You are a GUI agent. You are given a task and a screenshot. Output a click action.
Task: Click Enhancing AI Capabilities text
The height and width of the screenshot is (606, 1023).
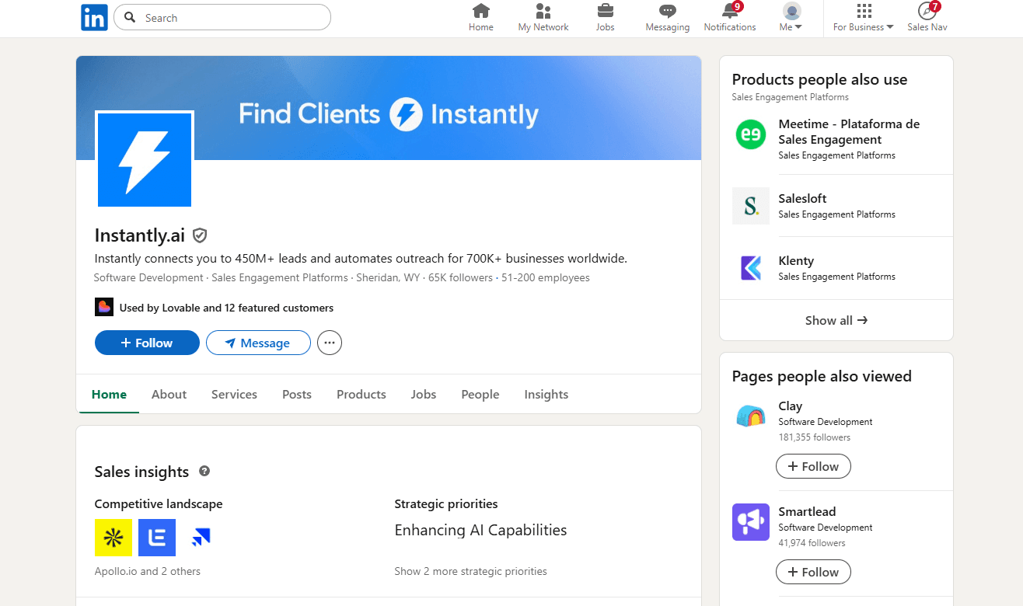(480, 530)
